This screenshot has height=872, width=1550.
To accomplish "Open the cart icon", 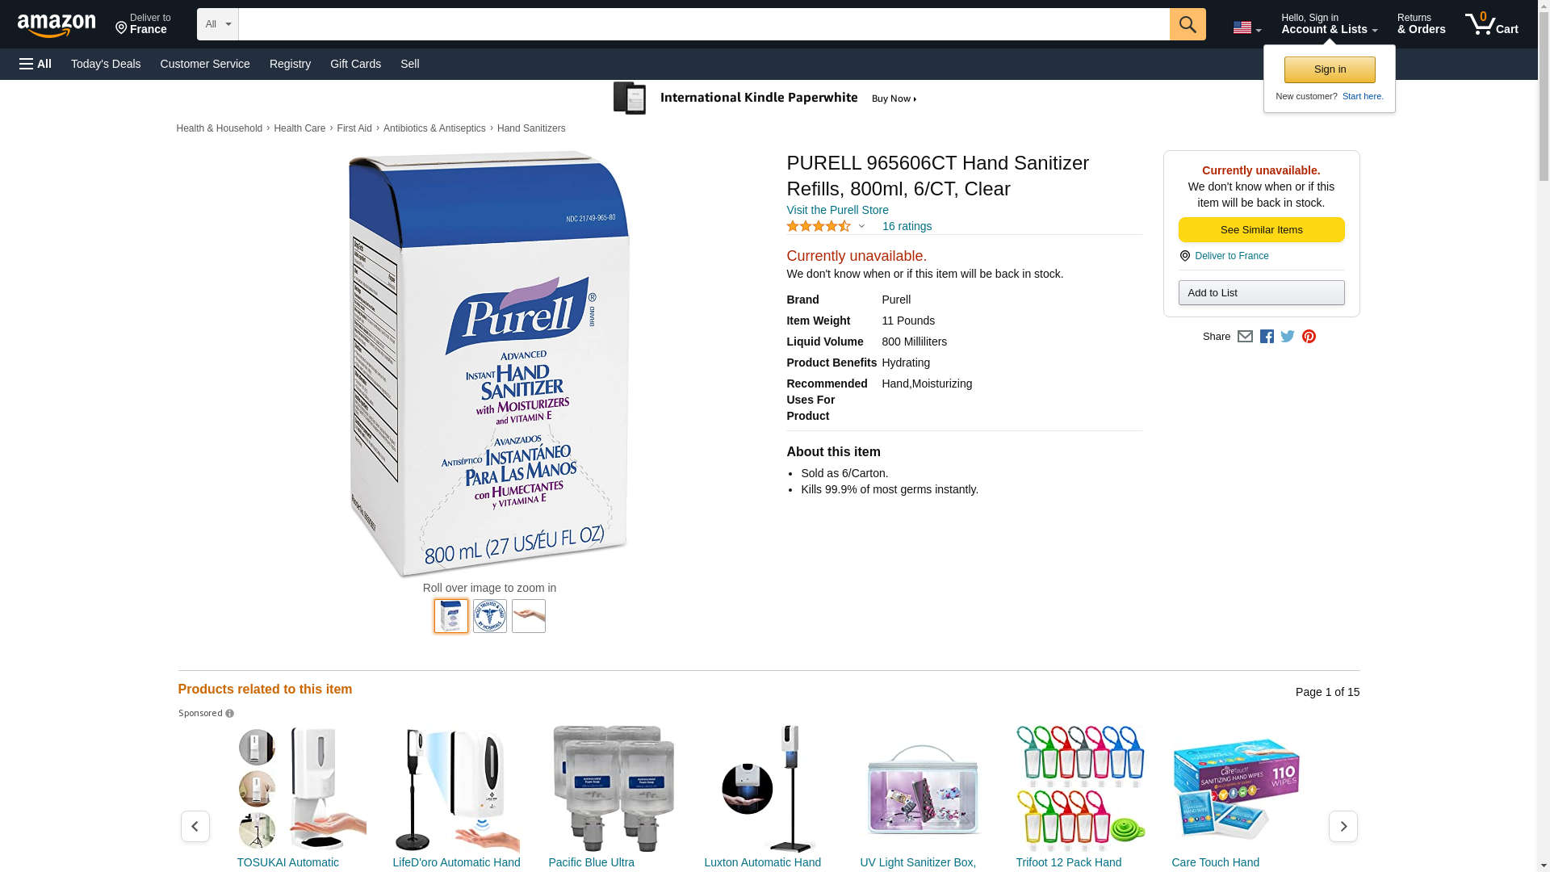I will click(1492, 24).
